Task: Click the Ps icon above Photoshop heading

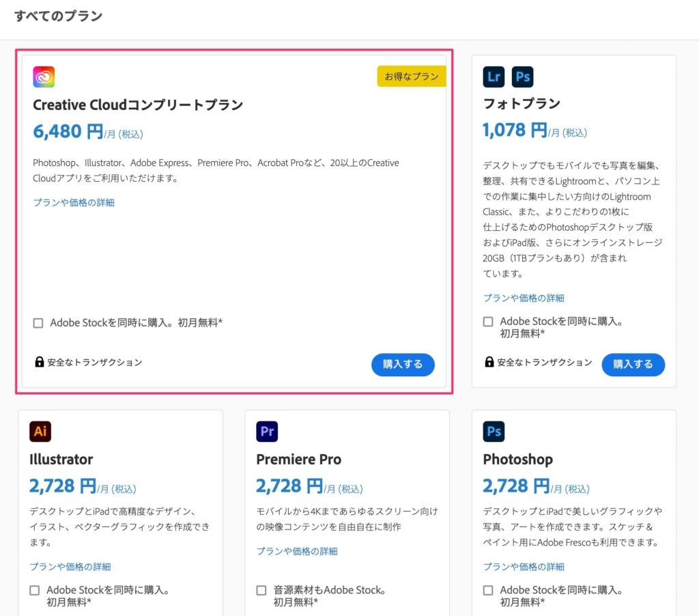Action: (x=494, y=432)
